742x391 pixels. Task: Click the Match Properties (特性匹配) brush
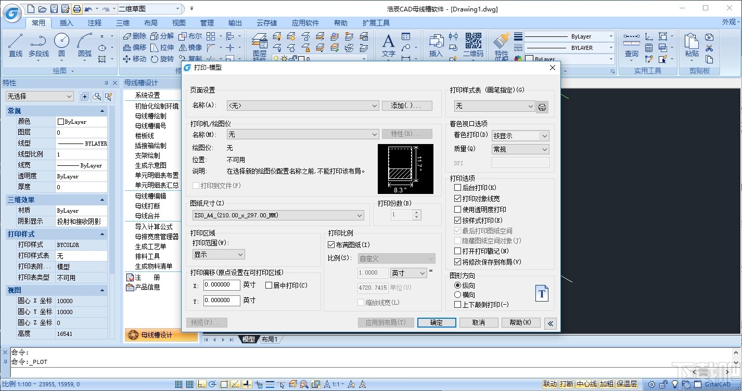(501, 47)
